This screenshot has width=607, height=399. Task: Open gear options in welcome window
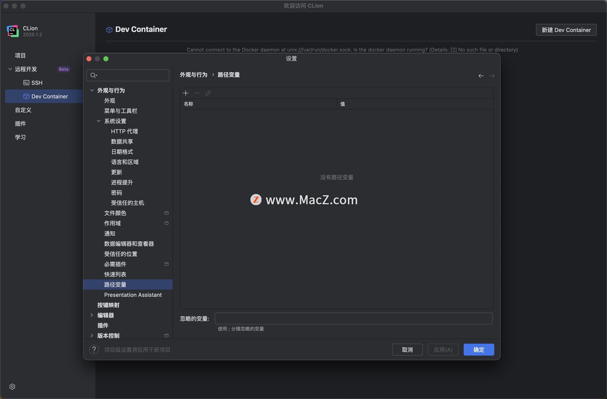tap(12, 387)
